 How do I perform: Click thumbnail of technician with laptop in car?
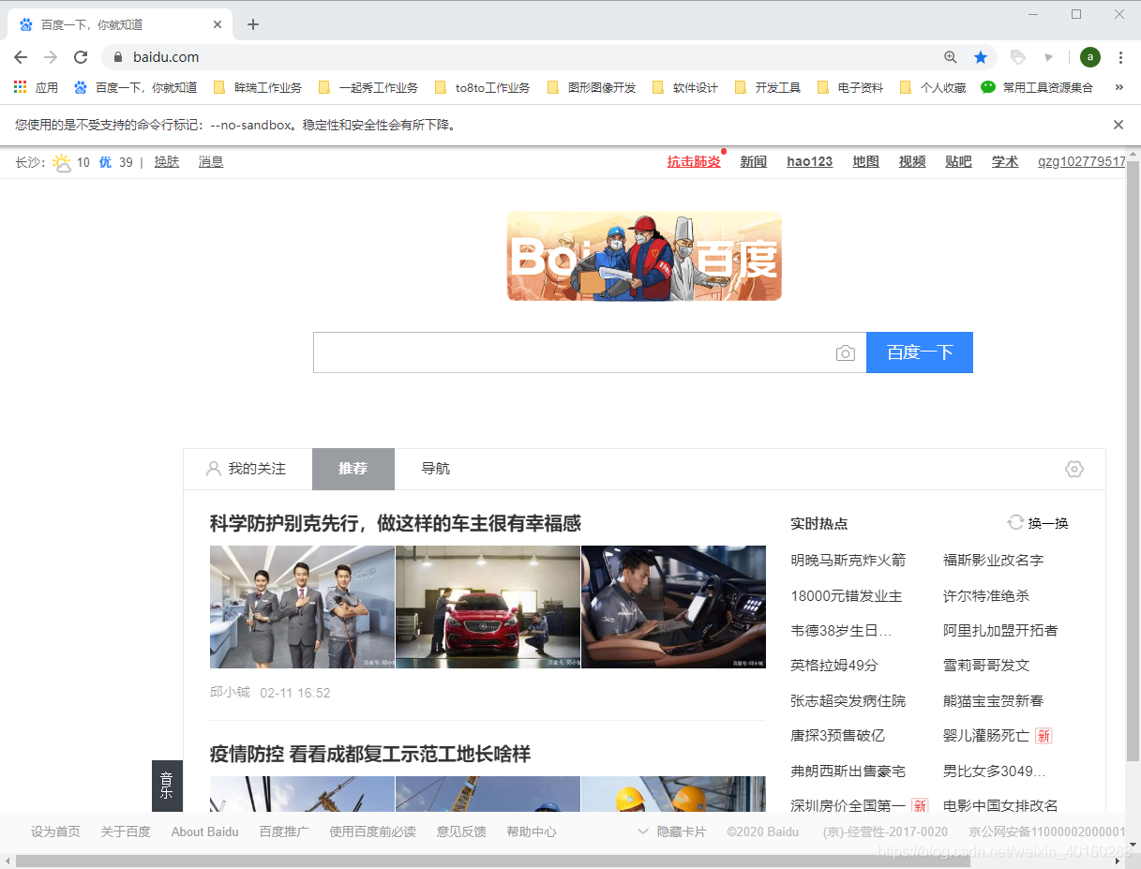point(673,607)
